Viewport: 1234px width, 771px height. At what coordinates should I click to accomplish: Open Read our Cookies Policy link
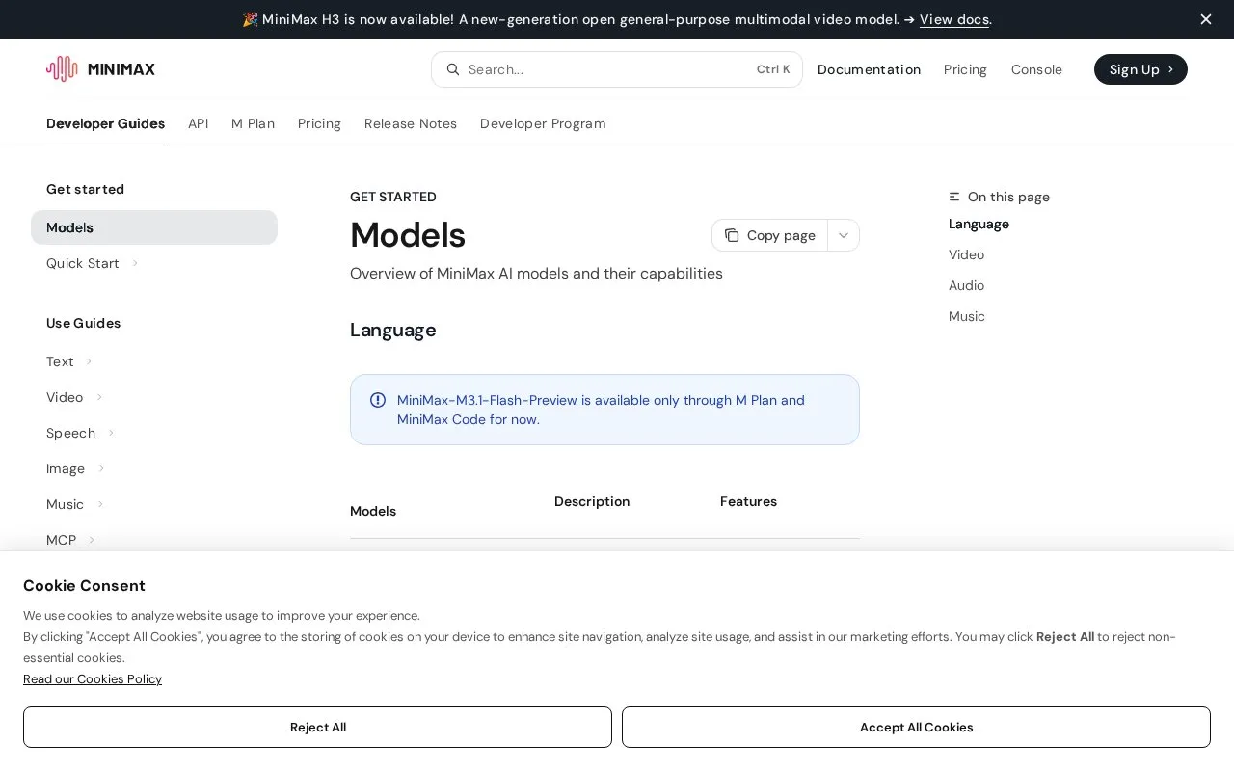[93, 679]
